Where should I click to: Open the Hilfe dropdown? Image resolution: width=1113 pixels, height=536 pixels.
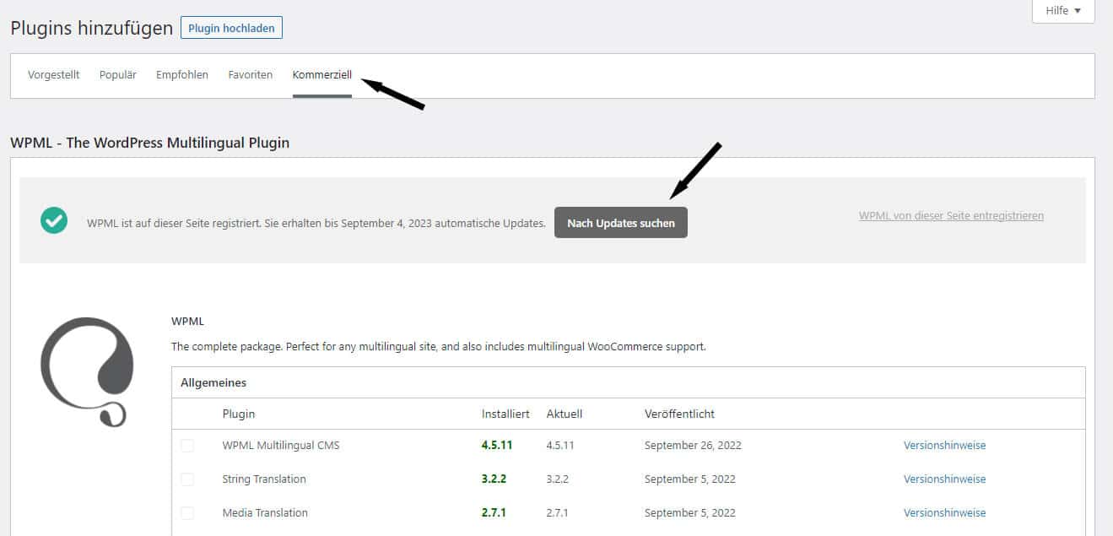click(1063, 11)
